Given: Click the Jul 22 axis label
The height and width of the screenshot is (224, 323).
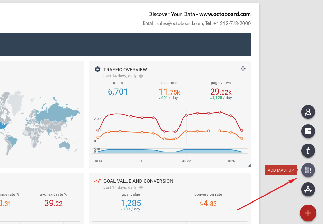Looking at the screenshot, I should [186, 161].
